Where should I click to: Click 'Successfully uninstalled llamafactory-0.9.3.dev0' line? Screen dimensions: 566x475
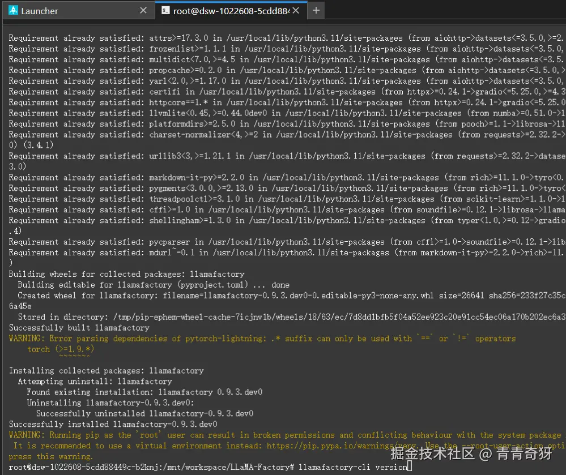coord(144,414)
